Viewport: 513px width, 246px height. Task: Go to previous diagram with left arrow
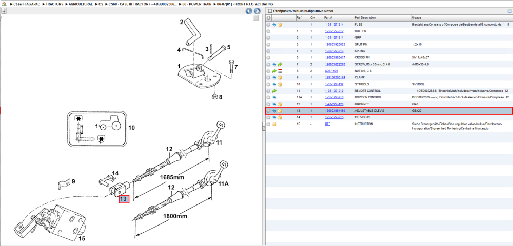249,11
